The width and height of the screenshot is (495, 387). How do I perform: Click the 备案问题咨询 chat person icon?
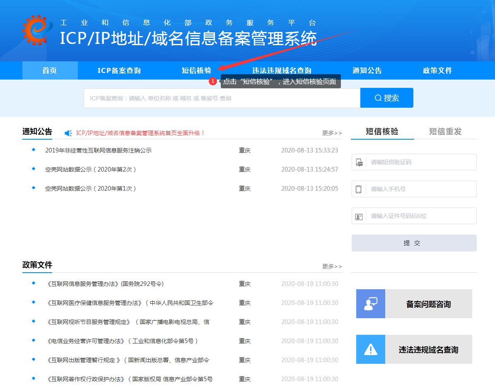370,304
